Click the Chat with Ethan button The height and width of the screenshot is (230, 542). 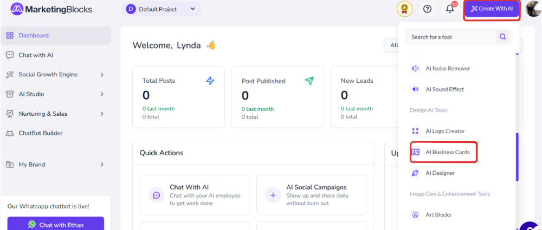pos(56,225)
